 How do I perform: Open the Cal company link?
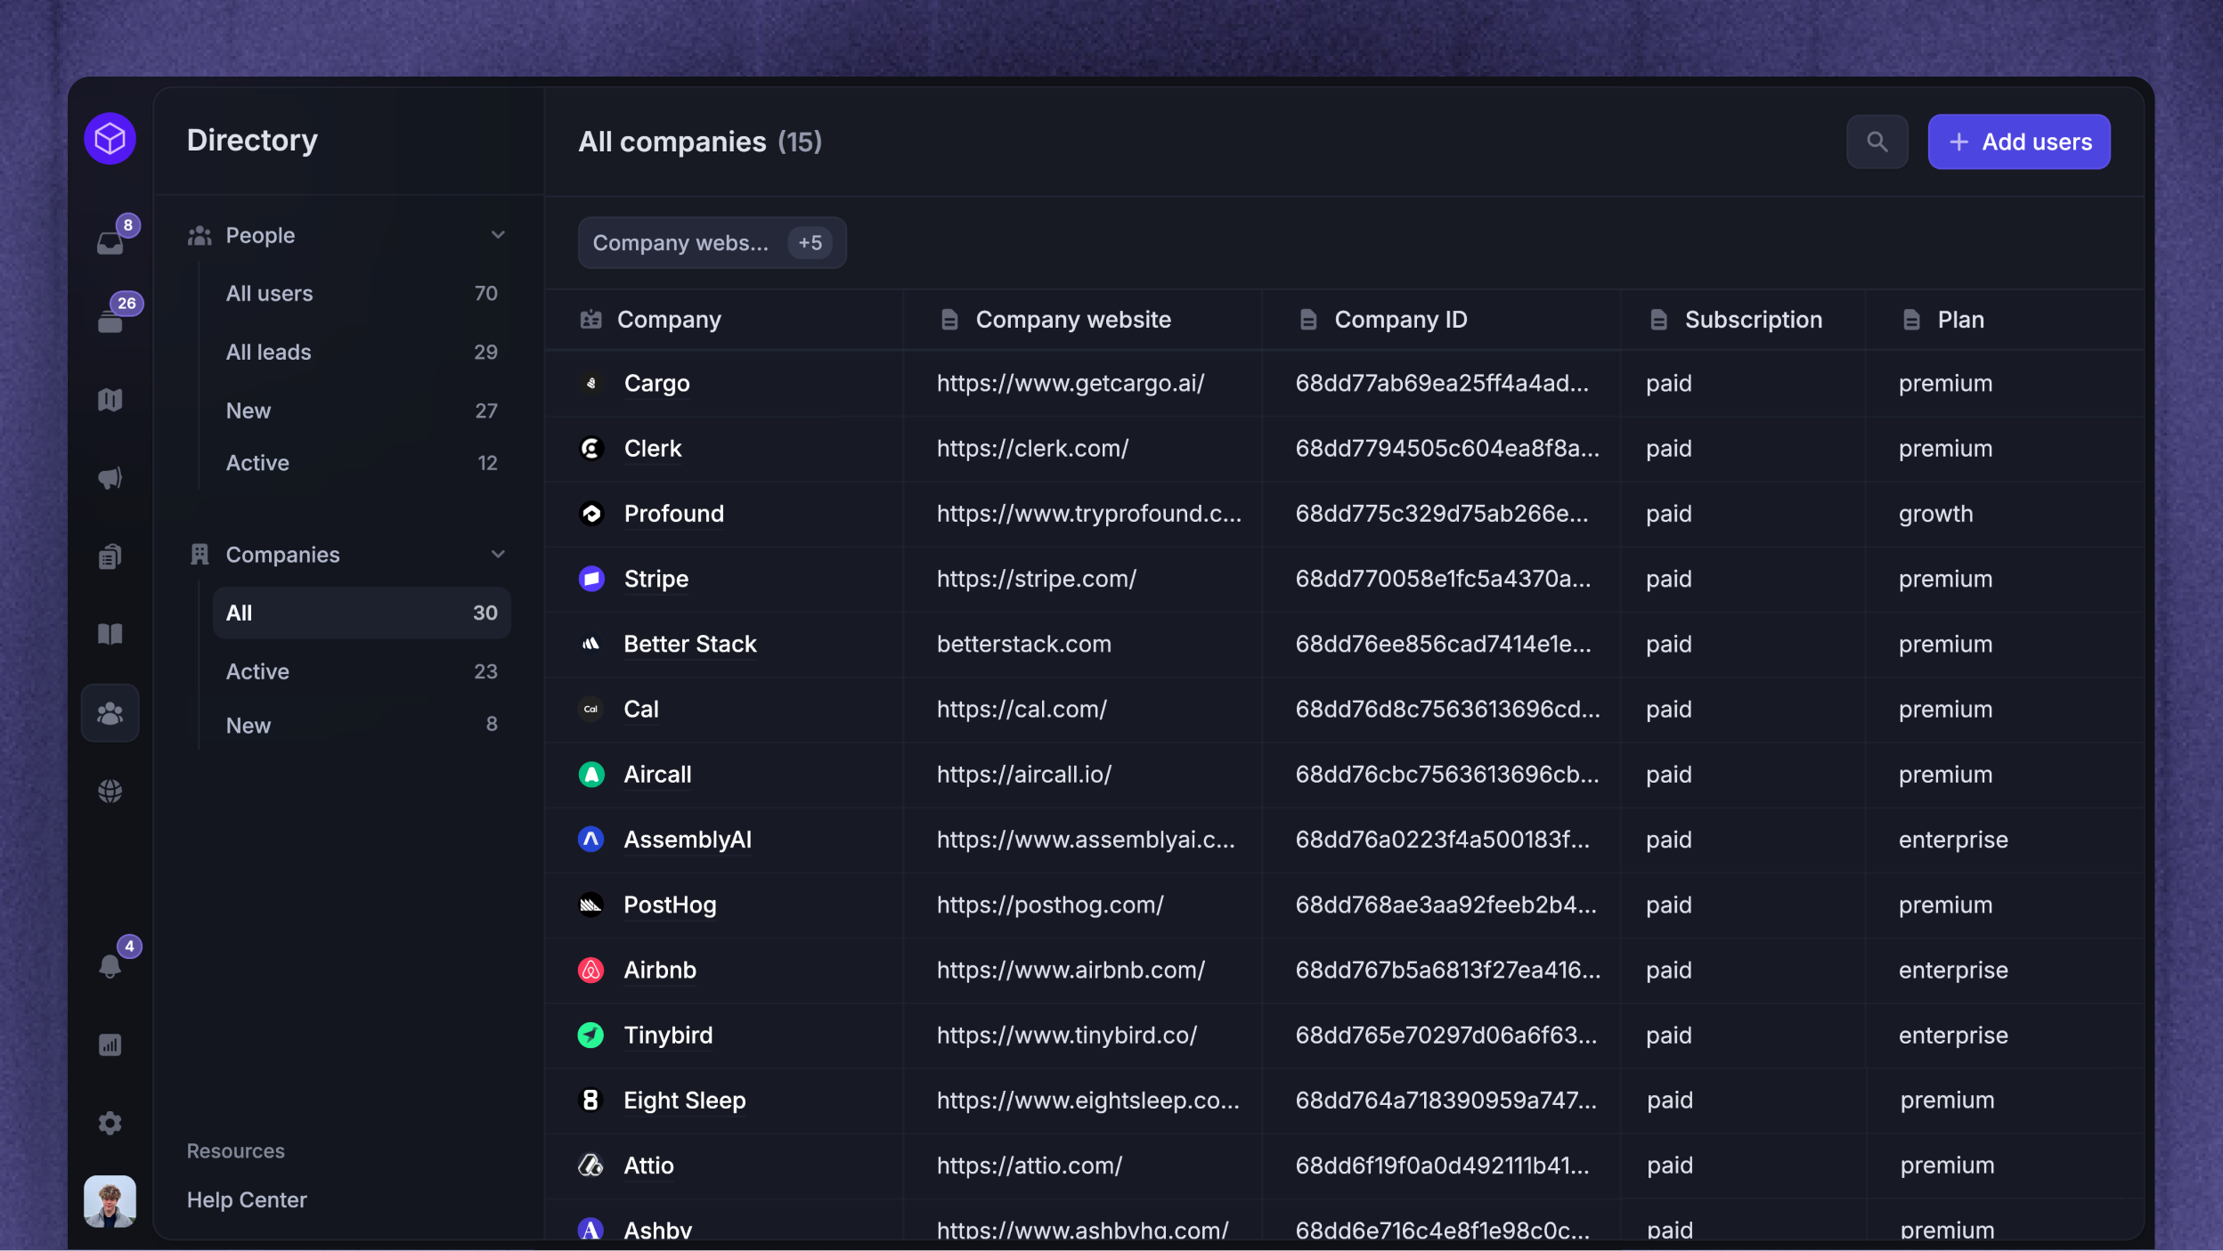[640, 710]
